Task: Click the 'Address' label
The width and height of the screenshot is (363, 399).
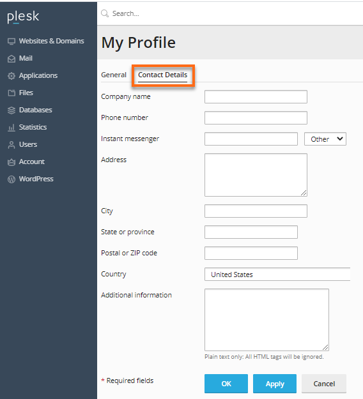Action: click(114, 160)
